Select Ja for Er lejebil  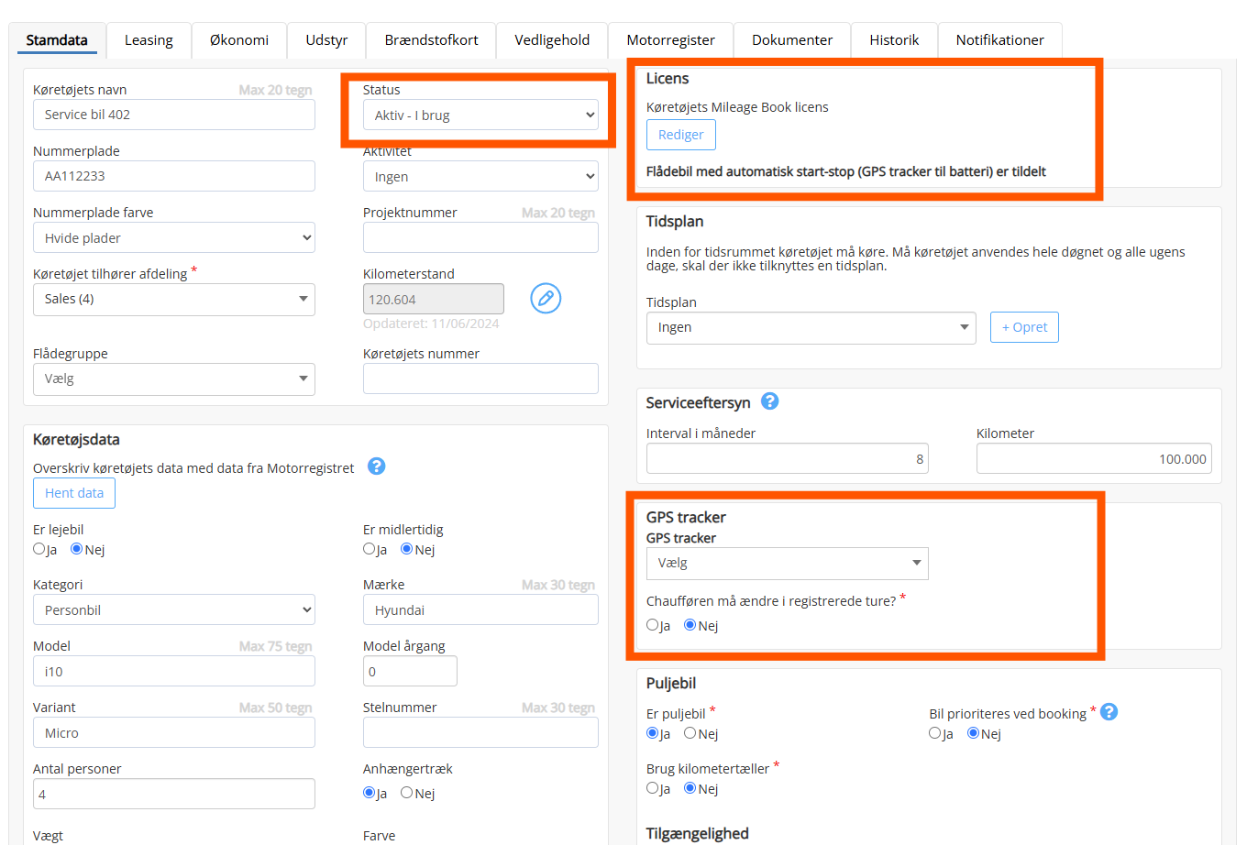pyautogui.click(x=39, y=549)
